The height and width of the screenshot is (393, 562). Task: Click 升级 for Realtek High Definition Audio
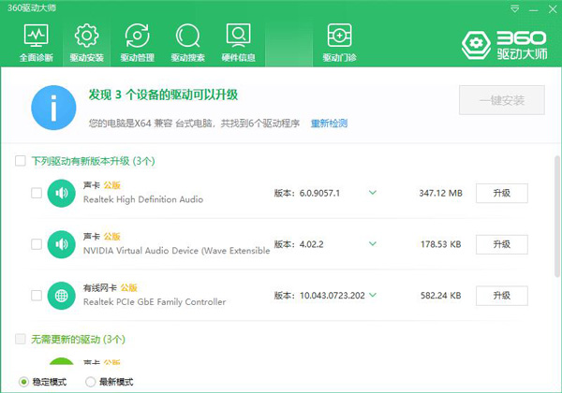(x=502, y=194)
